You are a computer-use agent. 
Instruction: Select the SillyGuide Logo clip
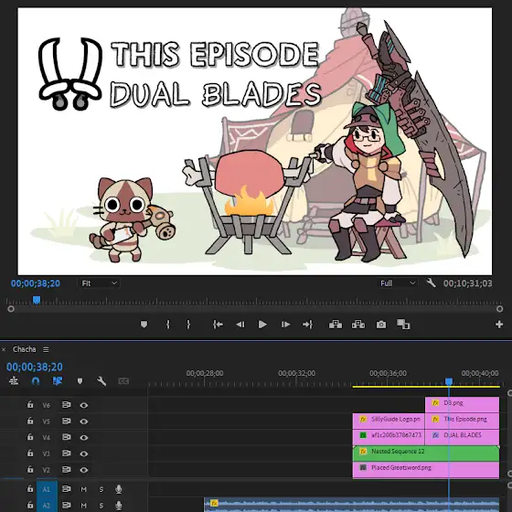[389, 421]
